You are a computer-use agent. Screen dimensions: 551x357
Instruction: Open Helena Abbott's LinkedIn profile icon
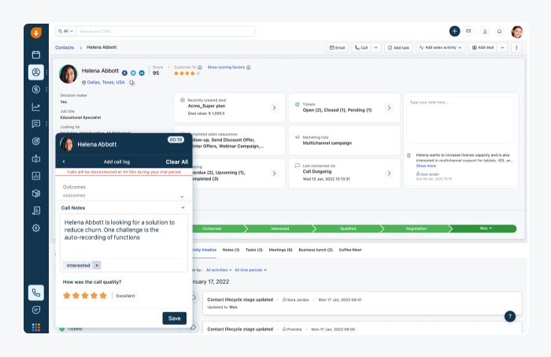coord(142,73)
